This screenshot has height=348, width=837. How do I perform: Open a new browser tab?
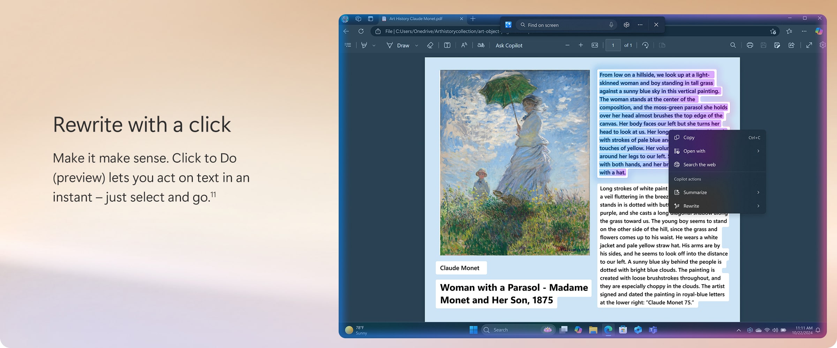click(x=473, y=19)
